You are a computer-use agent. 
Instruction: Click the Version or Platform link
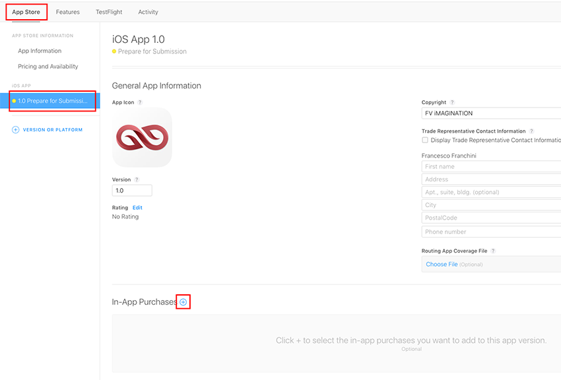53,130
